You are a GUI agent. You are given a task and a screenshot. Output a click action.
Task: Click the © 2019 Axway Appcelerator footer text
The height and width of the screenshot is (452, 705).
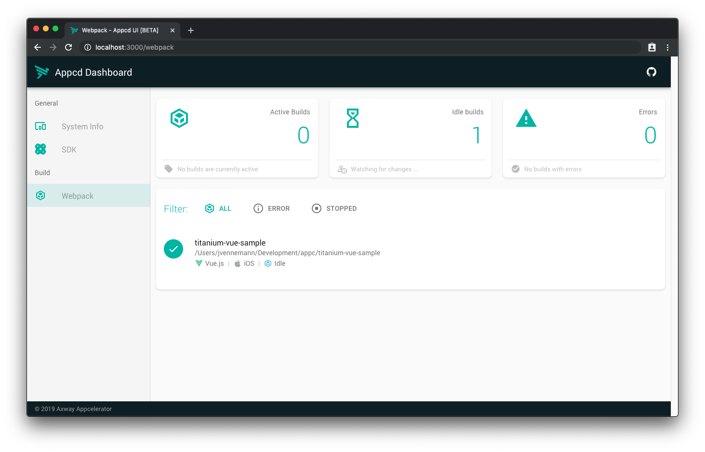73,409
